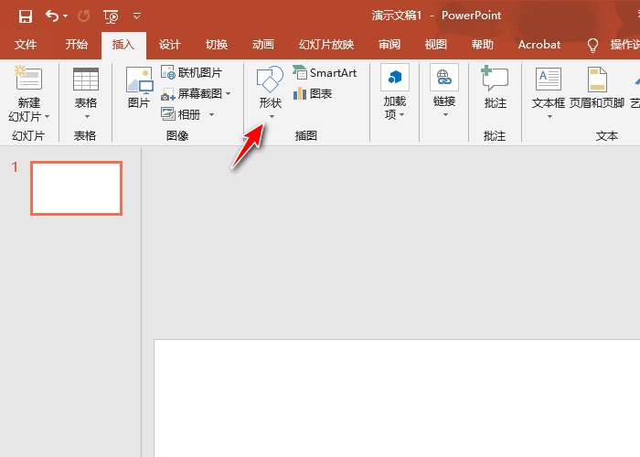This screenshot has height=457, width=640.
Task: Click the 文本框 text box icon
Action: coord(549,80)
